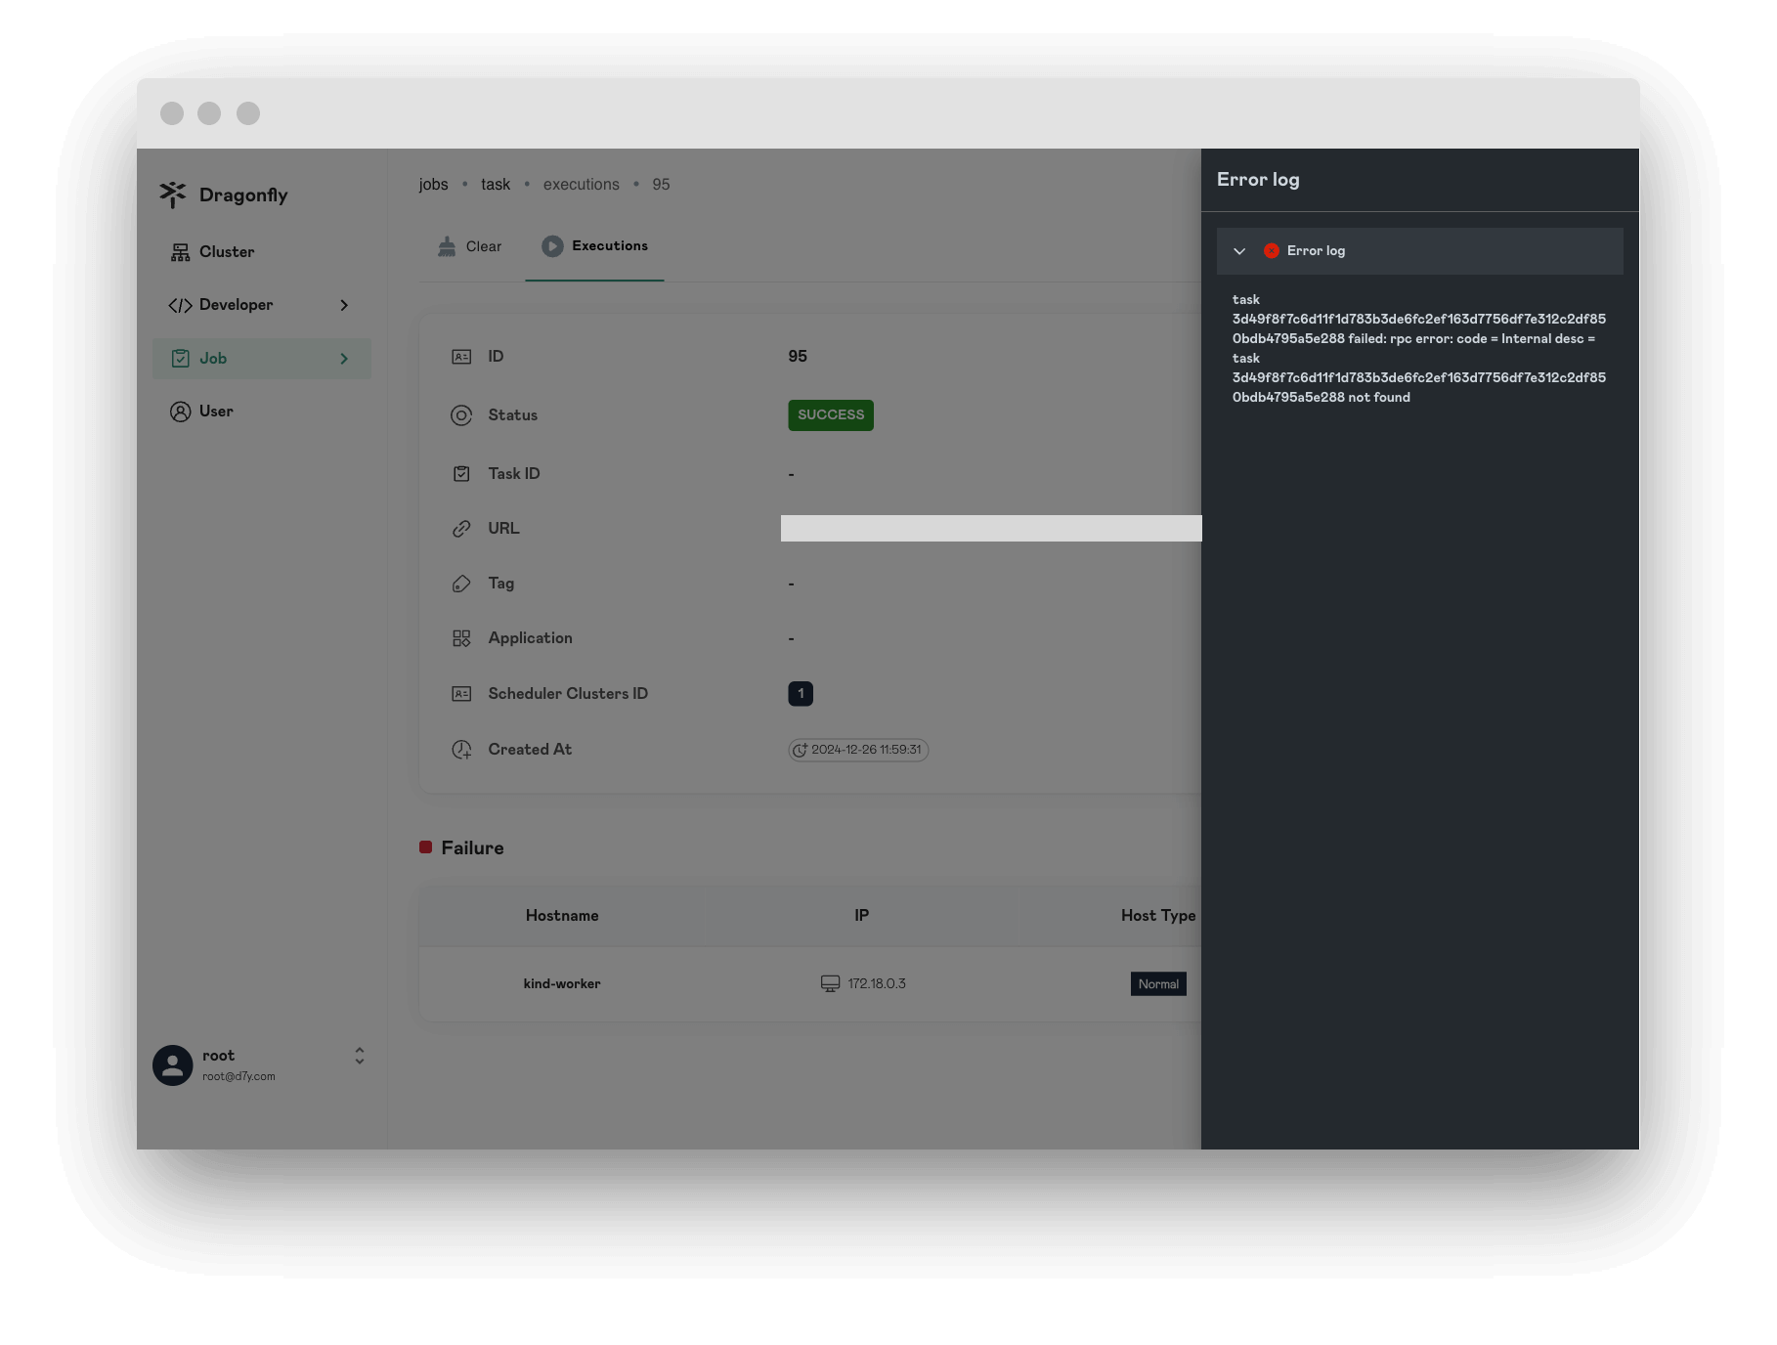This screenshot has height=1345, width=1777.
Task: Click the Job clipboard icon
Action: pyautogui.click(x=181, y=359)
